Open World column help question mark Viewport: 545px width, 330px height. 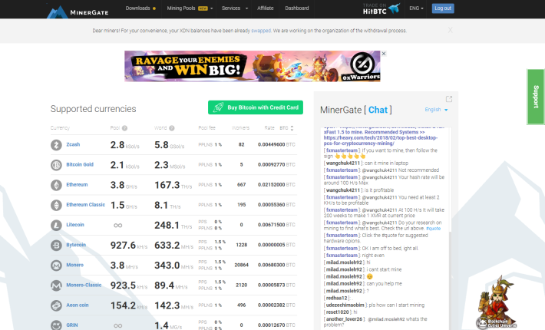tap(172, 128)
